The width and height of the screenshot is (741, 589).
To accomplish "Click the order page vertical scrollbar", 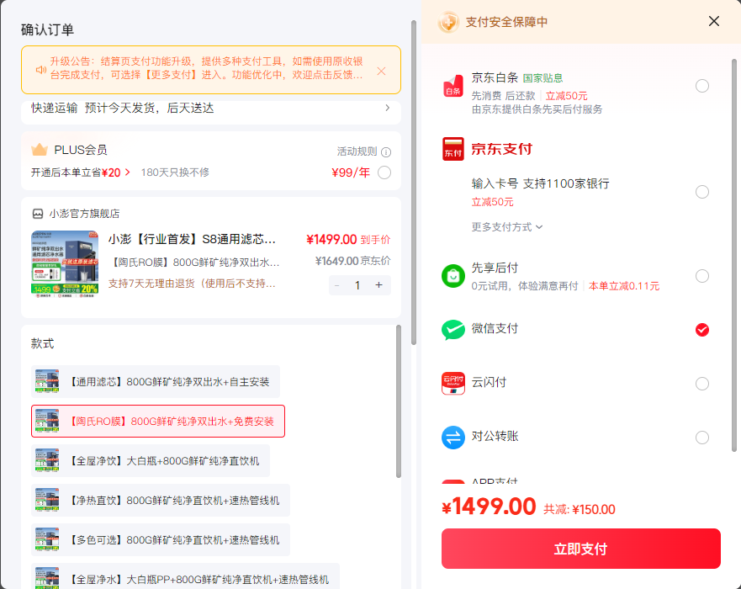I will pyautogui.click(x=414, y=182).
